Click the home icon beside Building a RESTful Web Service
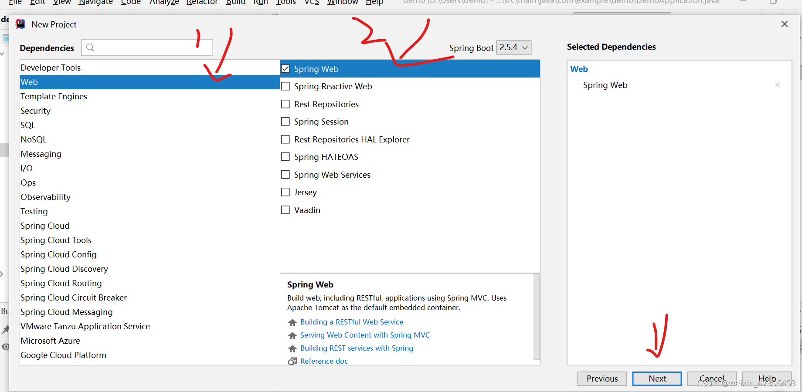 pyautogui.click(x=292, y=322)
